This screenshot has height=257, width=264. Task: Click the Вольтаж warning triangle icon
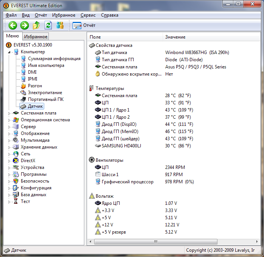[x=92, y=196]
